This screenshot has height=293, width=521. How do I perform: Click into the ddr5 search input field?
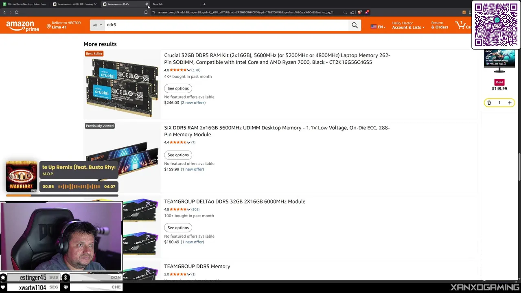click(227, 25)
